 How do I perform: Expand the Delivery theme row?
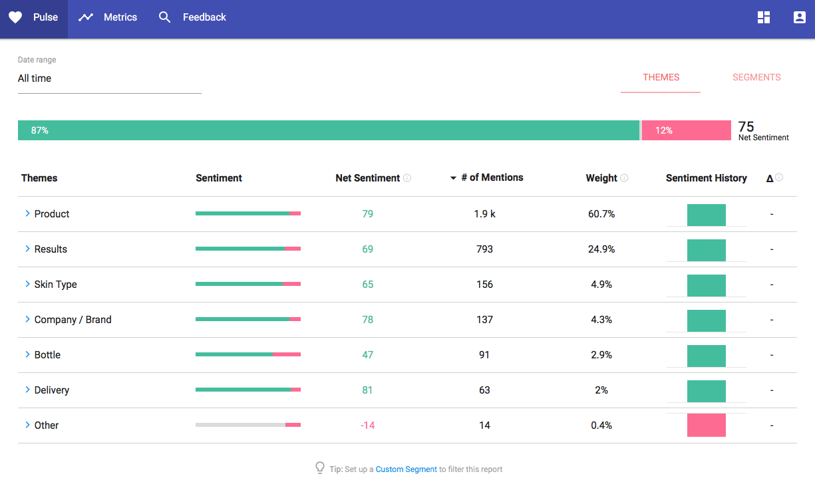(x=28, y=390)
